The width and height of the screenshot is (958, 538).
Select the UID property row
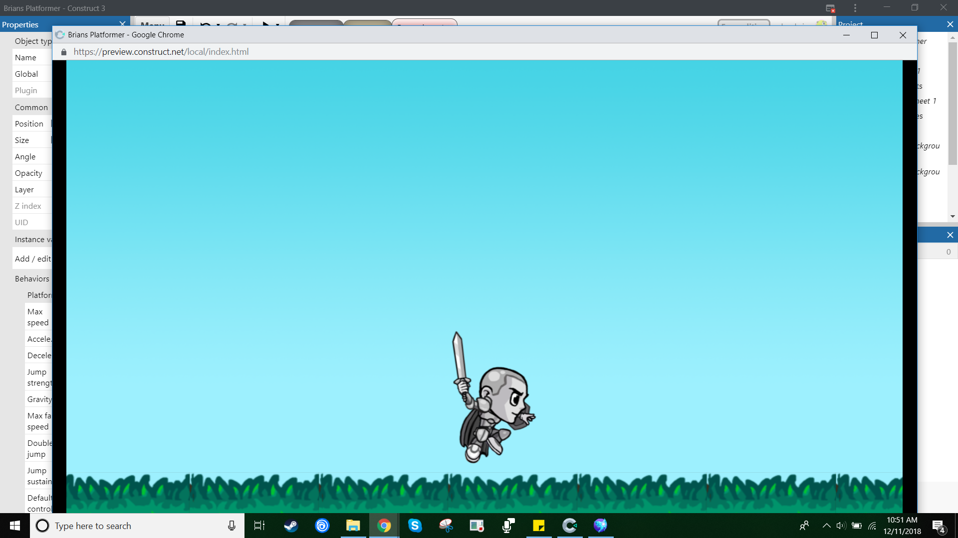(32, 223)
